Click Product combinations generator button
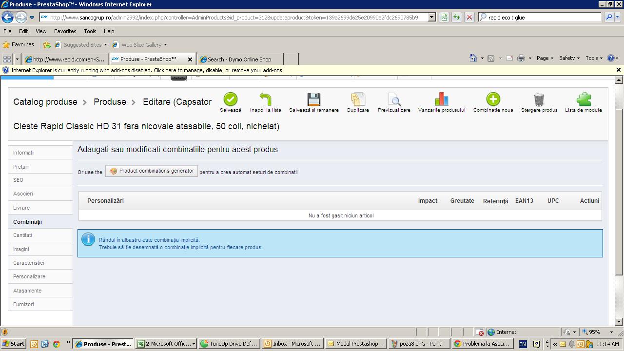This screenshot has width=624, height=351. tap(152, 171)
